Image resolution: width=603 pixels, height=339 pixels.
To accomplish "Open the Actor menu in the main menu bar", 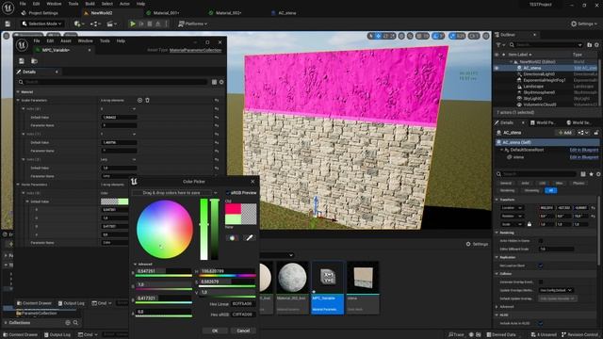I will pos(124,4).
